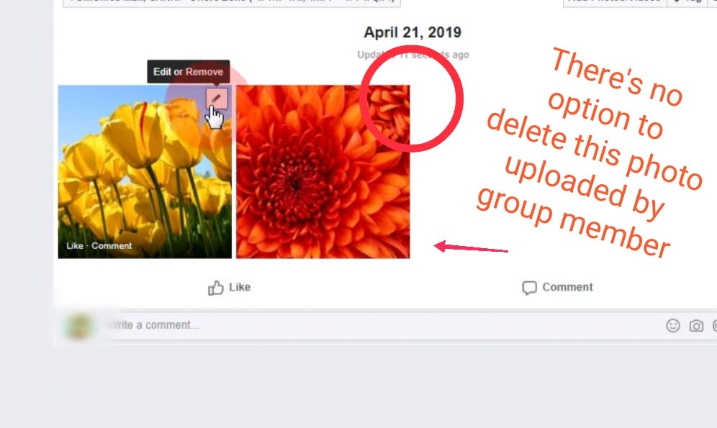The width and height of the screenshot is (717, 428).
Task: Click Like link overlaid on tulips photo
Action: 75,246
